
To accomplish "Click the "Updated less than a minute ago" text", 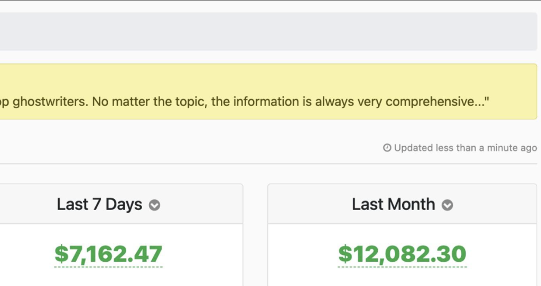I will (x=465, y=148).
